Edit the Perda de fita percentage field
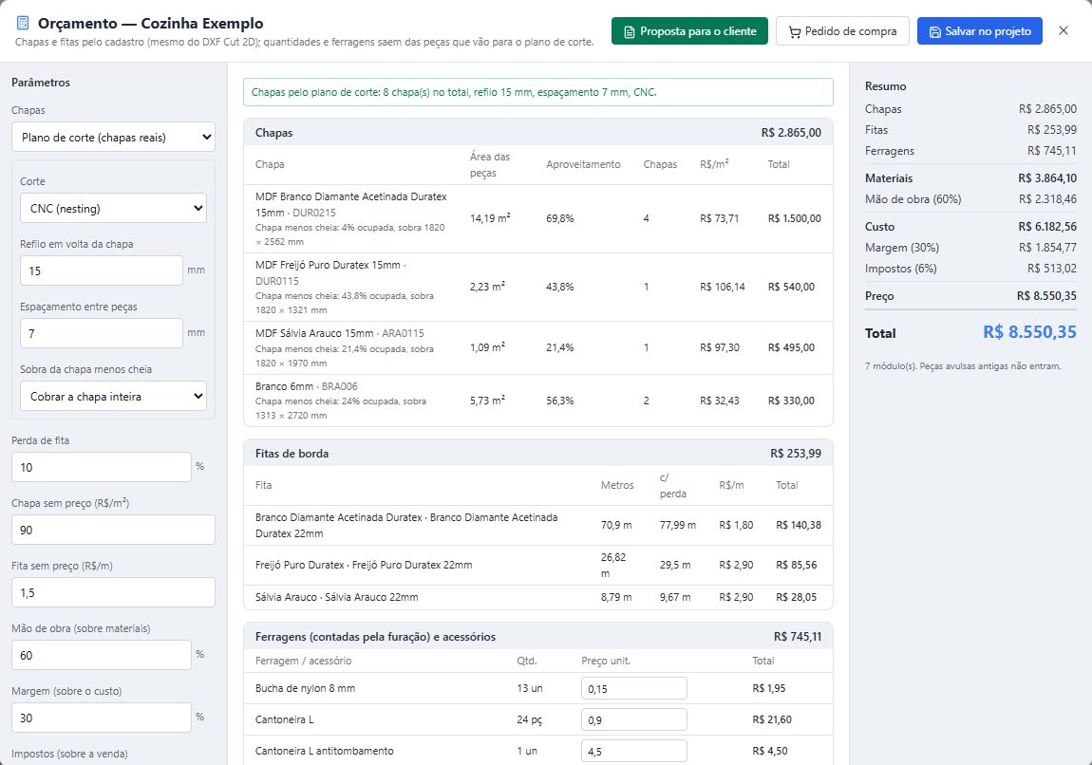The width and height of the screenshot is (1092, 765). [x=102, y=467]
